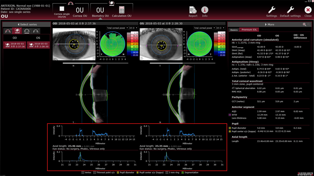The width and height of the screenshot is (314, 176).
Task: Select the OS 2:28:30 series entry
Action: [x=38, y=45]
